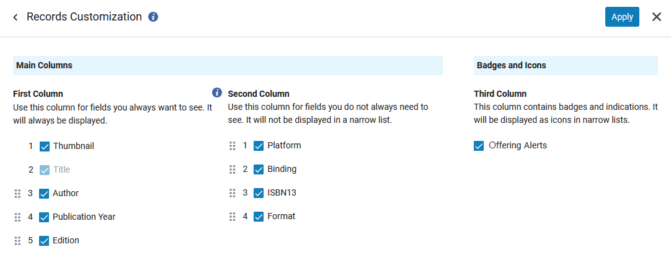Viewport: 671px width, 257px height.
Task: Click the ISBN13 row drag handle
Action: tap(233, 193)
